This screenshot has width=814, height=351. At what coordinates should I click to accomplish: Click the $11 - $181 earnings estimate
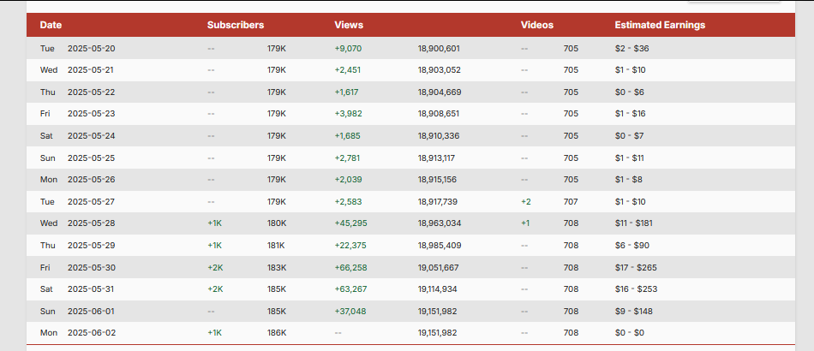633,223
